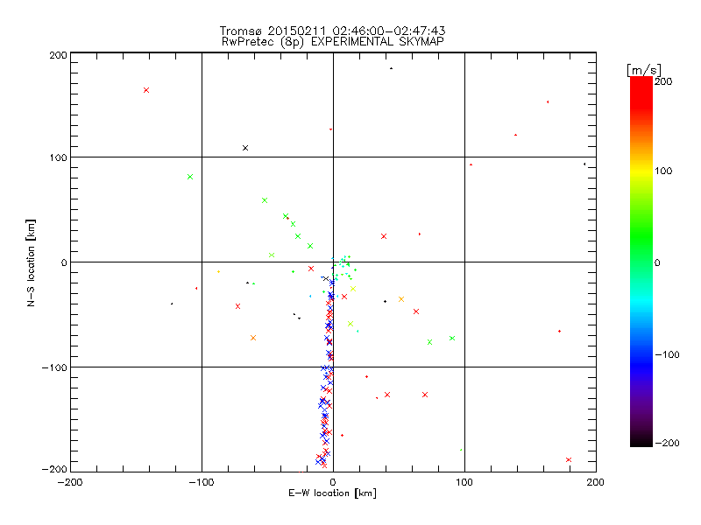
Task: Click the green X marker near -110, 80
Action: point(190,177)
